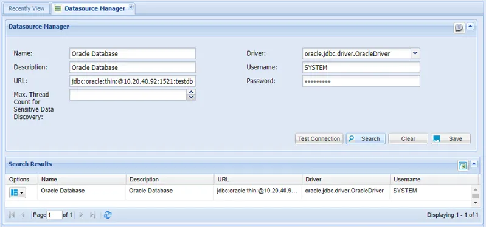
Task: Sort by the Username column header
Action: (434, 180)
